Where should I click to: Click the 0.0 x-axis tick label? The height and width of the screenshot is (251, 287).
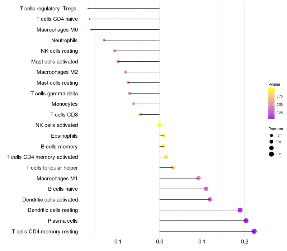159,242
